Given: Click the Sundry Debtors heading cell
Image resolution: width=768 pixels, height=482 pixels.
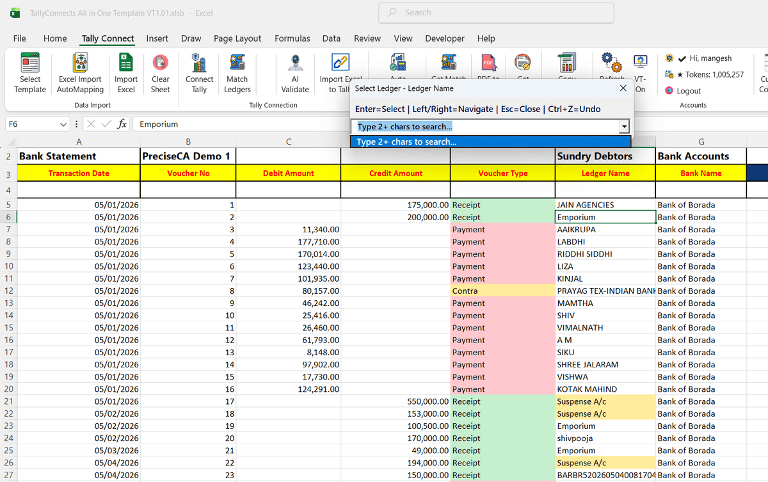Looking at the screenshot, I should pos(605,156).
